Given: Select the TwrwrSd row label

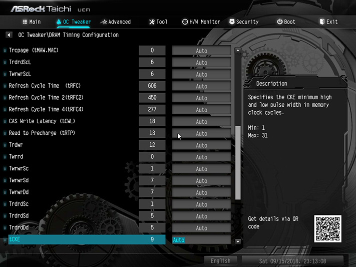Looking at the screenshot, I should click(x=19, y=180).
